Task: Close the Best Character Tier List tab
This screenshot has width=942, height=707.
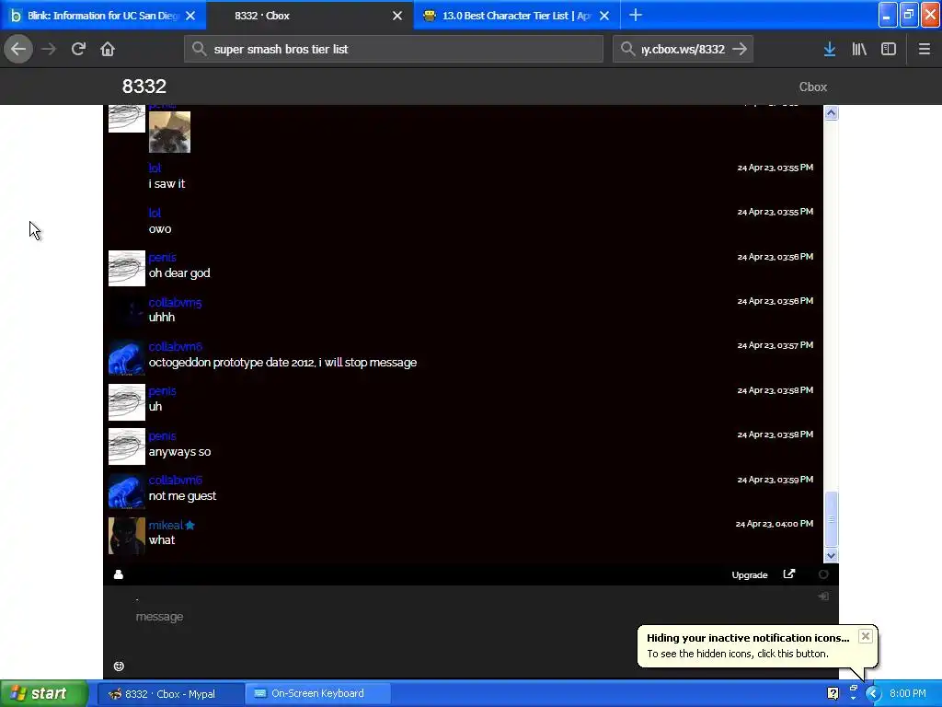Action: tap(604, 16)
